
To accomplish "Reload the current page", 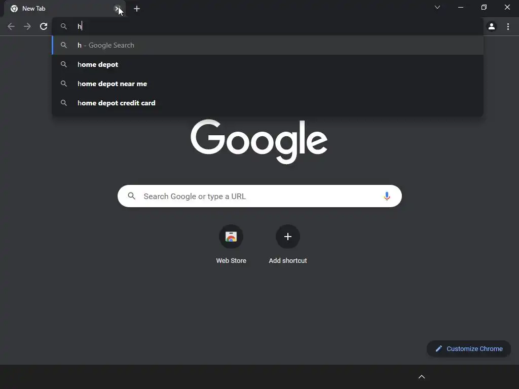I will point(44,26).
